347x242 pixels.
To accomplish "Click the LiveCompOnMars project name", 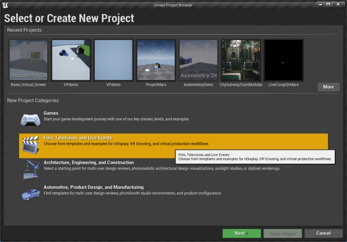I will coord(283,85).
